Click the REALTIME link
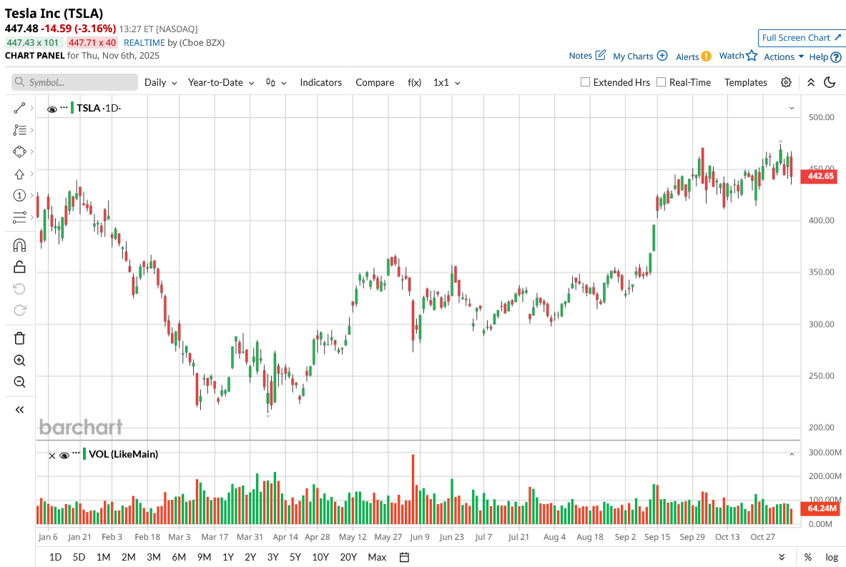 144,43
